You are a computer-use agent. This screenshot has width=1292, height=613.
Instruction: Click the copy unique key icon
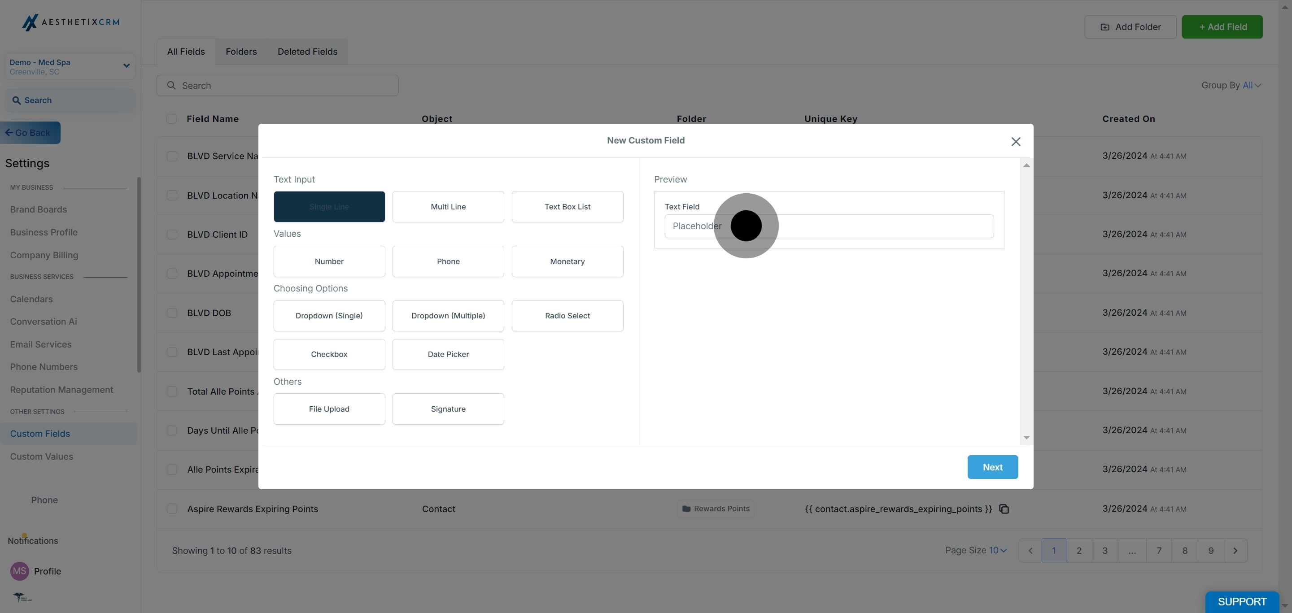(1004, 509)
